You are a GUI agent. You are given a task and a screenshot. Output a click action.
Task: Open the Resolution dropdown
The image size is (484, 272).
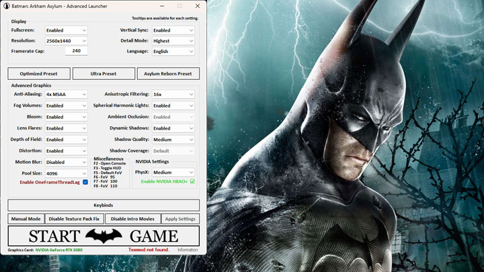coord(67,41)
